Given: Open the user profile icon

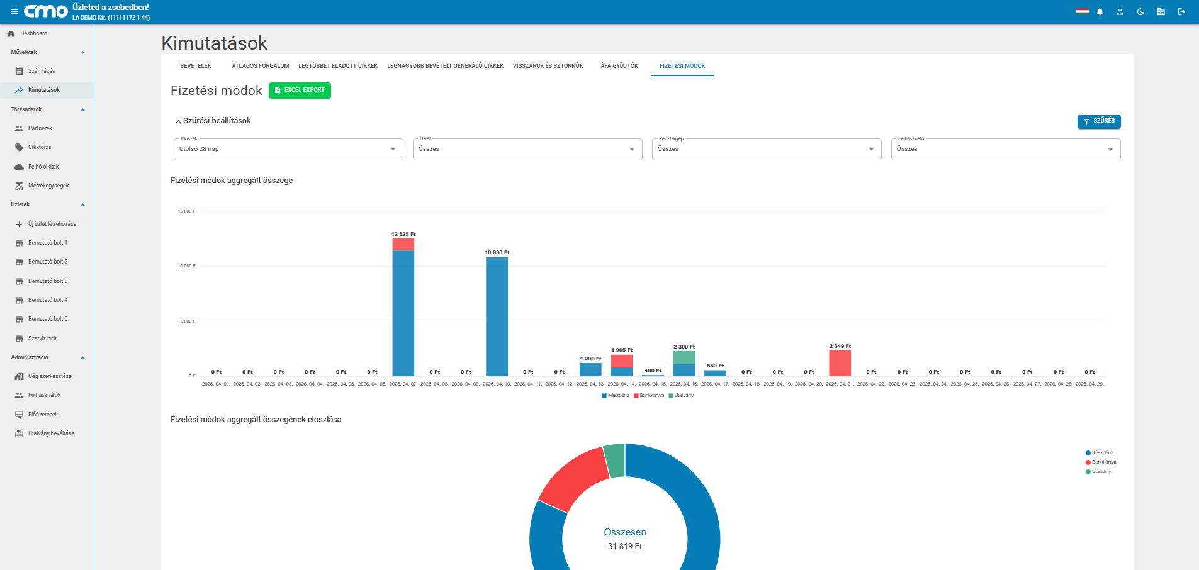Looking at the screenshot, I should [1120, 12].
